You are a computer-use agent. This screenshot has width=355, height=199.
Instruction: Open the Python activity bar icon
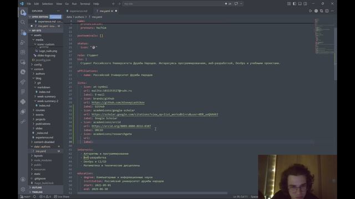click(x=23, y=102)
